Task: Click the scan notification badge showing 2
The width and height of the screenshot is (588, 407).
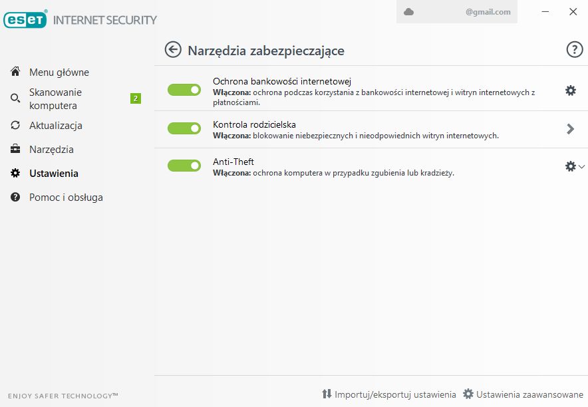Action: tap(136, 98)
